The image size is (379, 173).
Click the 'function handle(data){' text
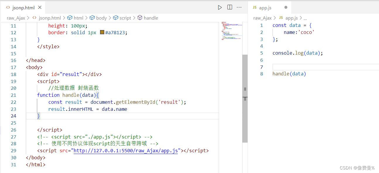tap(68, 95)
